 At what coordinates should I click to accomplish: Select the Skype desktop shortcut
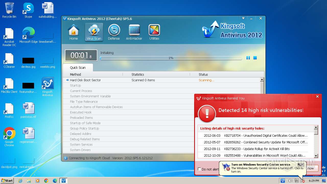click(x=28, y=10)
